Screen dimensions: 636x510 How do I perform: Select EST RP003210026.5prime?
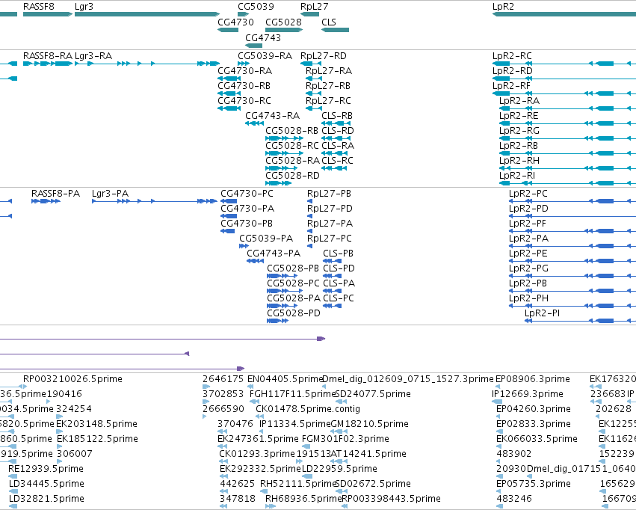click(x=72, y=379)
